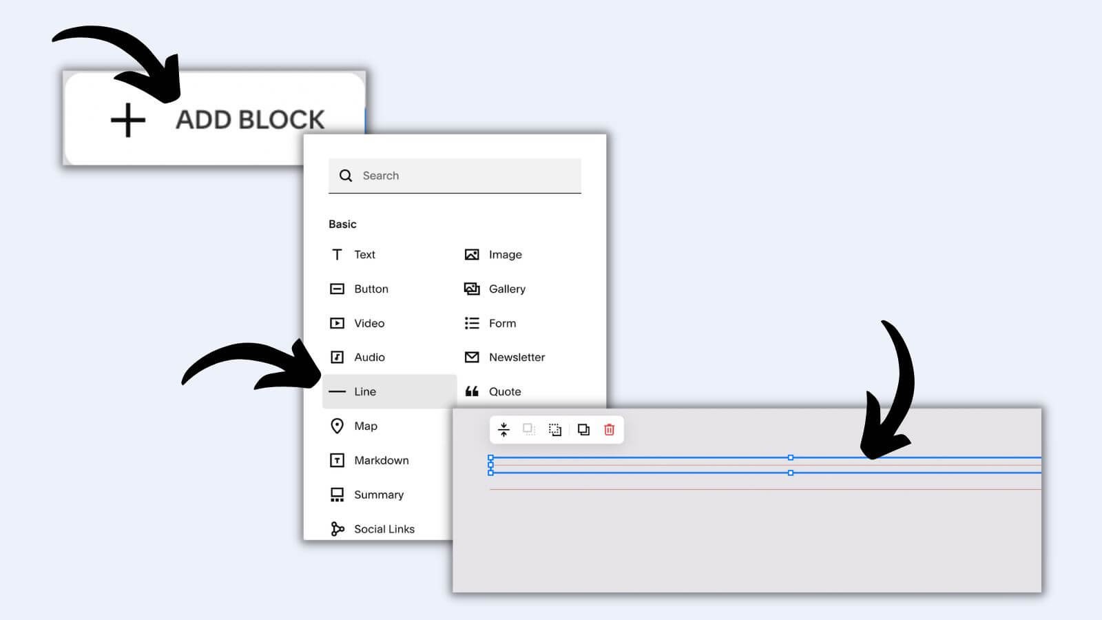1102x620 pixels.
Task: Click the Markdown block icon
Action: [337, 460]
